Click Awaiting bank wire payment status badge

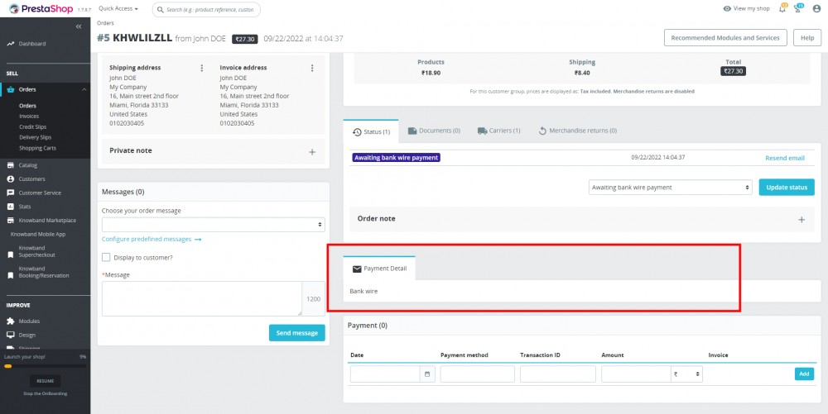(397, 158)
